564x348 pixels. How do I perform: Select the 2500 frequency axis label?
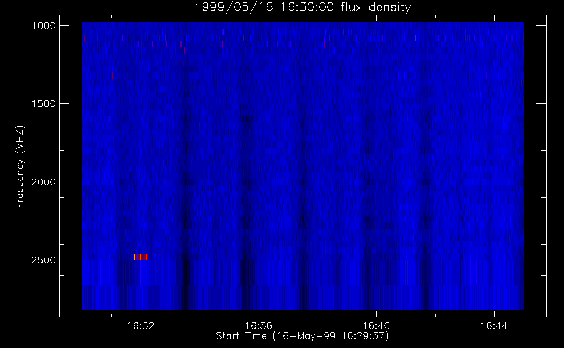[x=44, y=260]
